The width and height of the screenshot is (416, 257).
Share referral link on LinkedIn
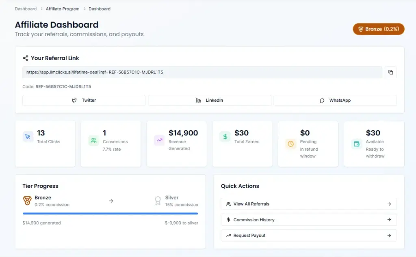pos(210,100)
